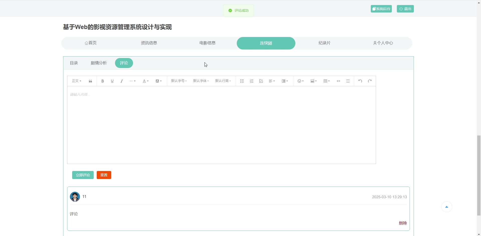Open the text color picker
Image resolution: width=481 pixels, height=236 pixels.
pyautogui.click(x=146, y=81)
